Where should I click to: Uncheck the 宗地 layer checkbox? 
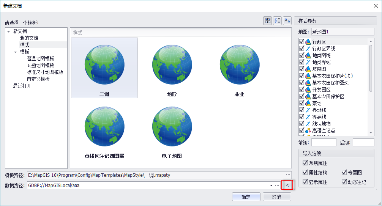[302, 103]
